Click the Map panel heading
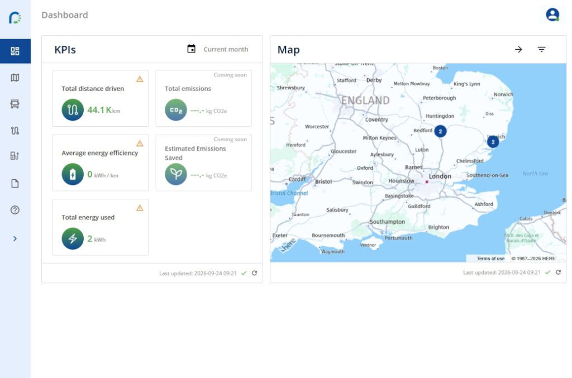Image resolution: width=572 pixels, height=378 pixels. 289,50
